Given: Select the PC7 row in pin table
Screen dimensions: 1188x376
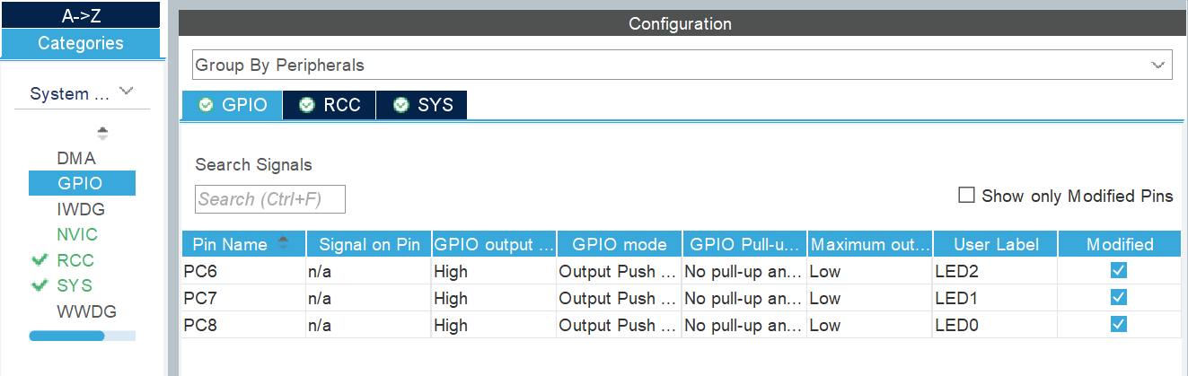Looking at the screenshot, I should click(682, 297).
